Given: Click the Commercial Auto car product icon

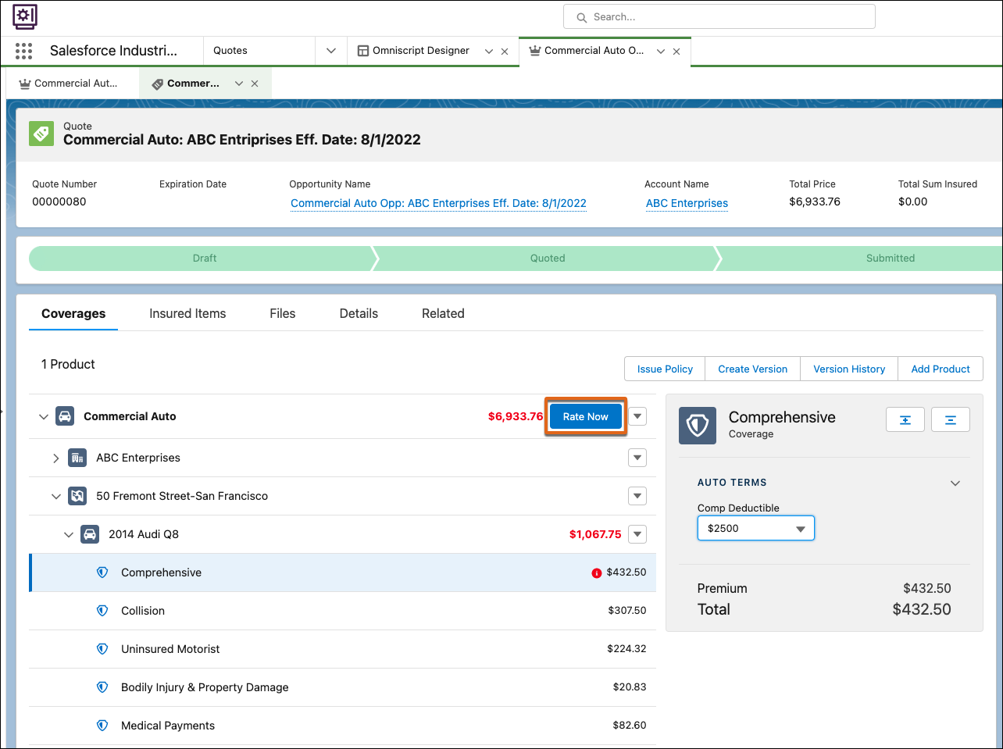Looking at the screenshot, I should click(x=65, y=416).
